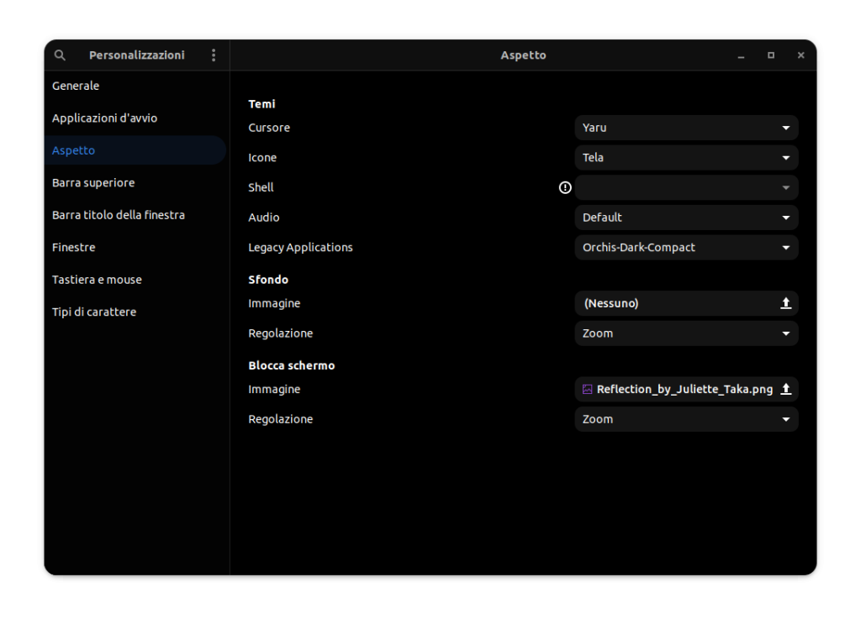The height and width of the screenshot is (624, 861).
Task: Open the three-dot menu in header
Action: pyautogui.click(x=214, y=55)
